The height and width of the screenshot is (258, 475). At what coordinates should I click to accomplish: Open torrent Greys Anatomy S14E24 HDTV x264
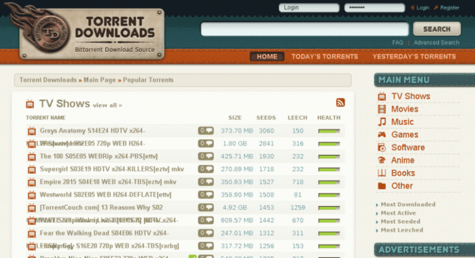point(92,131)
